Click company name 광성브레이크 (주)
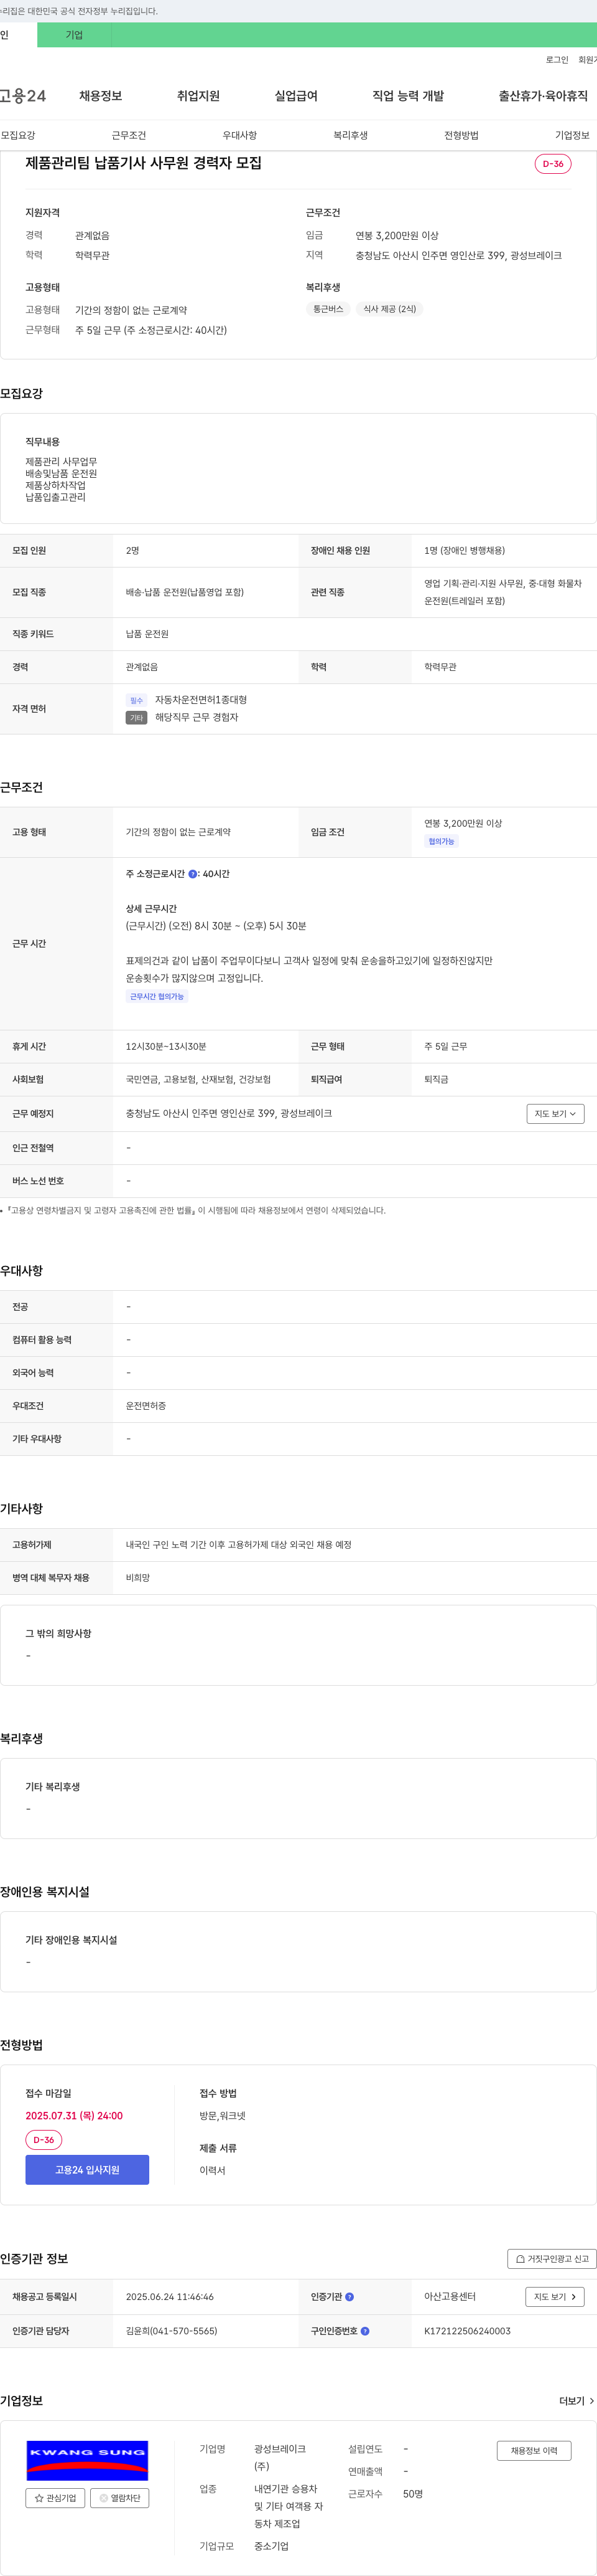597x2576 pixels. pyautogui.click(x=280, y=2458)
